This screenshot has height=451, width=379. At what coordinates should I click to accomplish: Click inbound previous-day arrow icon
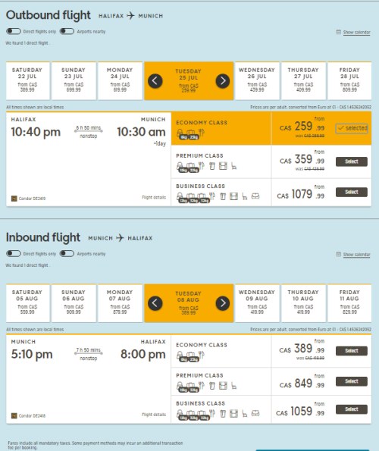(x=155, y=303)
